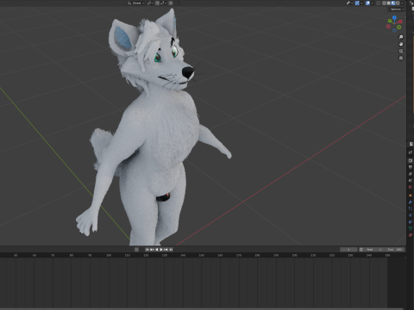Toggle proportional editing

171,3
